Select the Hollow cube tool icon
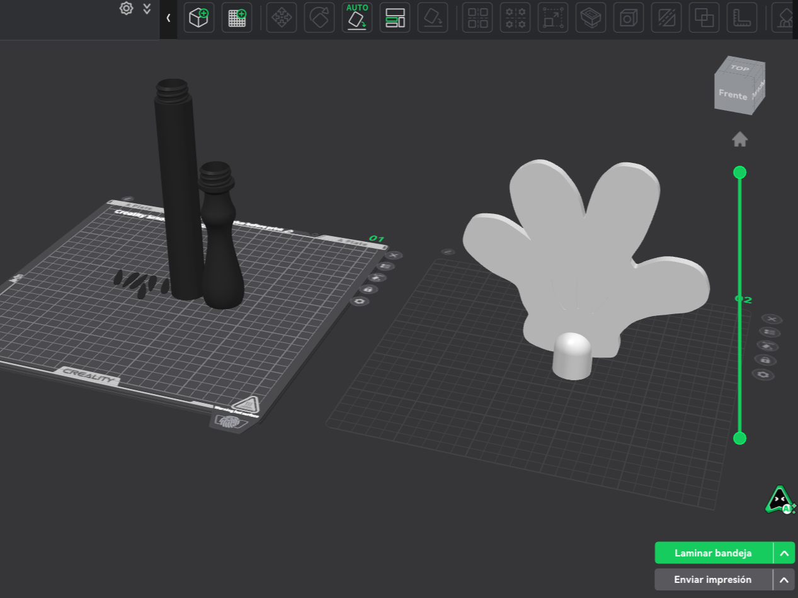798x598 pixels. pyautogui.click(x=629, y=18)
